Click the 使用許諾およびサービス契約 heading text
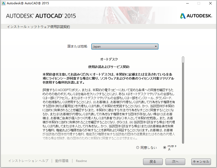This screenshot has width=217, height=168. click(x=109, y=67)
